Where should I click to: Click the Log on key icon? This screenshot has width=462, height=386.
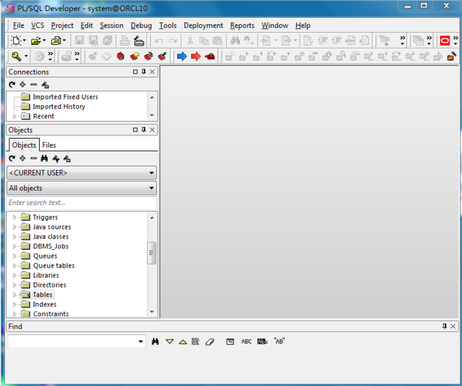coord(16,56)
